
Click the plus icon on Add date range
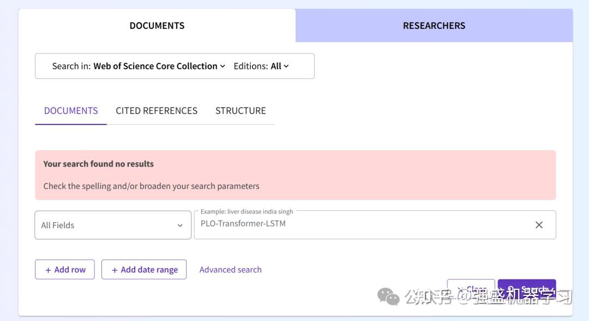(x=115, y=269)
